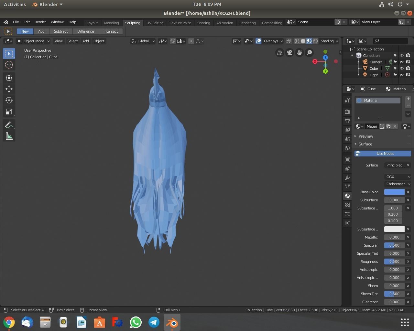This screenshot has width=414, height=331.
Task: Open the Object Mode dropdown
Action: pos(33,41)
